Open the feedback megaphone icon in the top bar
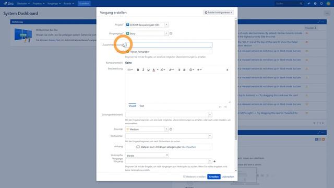 (309, 4)
